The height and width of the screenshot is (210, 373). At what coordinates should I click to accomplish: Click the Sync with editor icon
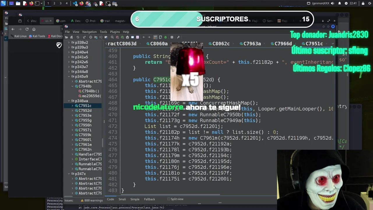click(x=91, y=37)
